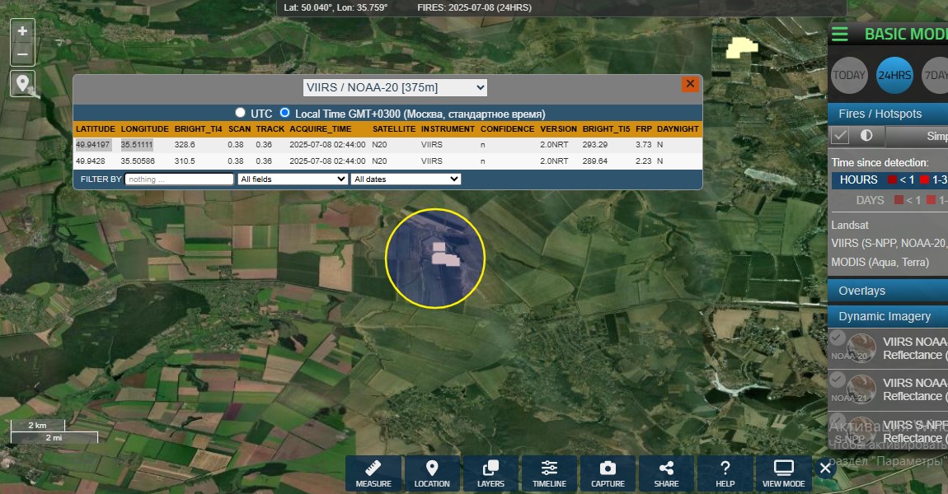Open the LOCATION tool
Image resolution: width=948 pixels, height=494 pixels.
432,473
